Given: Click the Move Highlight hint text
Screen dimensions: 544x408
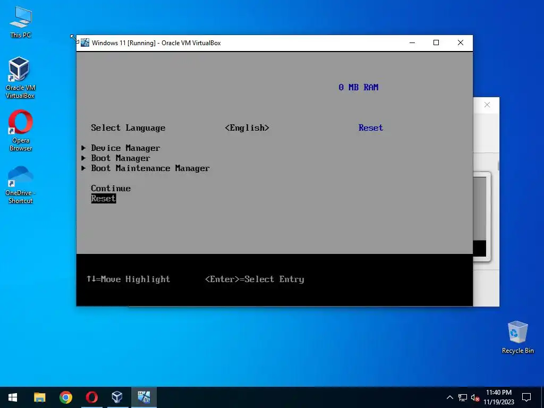Looking at the screenshot, I should pos(128,279).
